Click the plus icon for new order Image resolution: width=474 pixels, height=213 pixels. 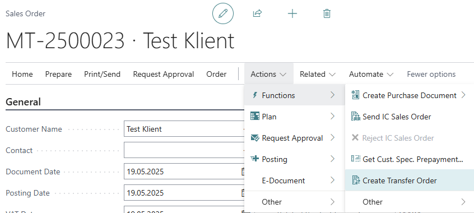pyautogui.click(x=292, y=13)
